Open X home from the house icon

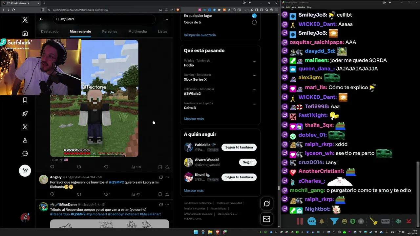25,33
